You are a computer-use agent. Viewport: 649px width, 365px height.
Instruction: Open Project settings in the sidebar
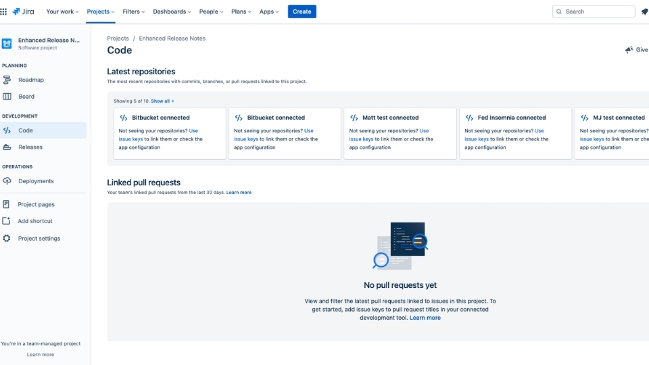[43, 239]
